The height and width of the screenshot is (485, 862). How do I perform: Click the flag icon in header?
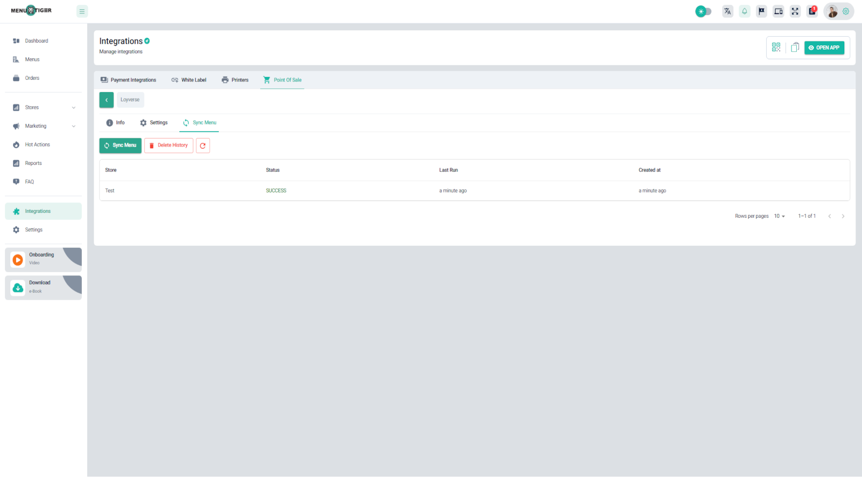(x=761, y=11)
